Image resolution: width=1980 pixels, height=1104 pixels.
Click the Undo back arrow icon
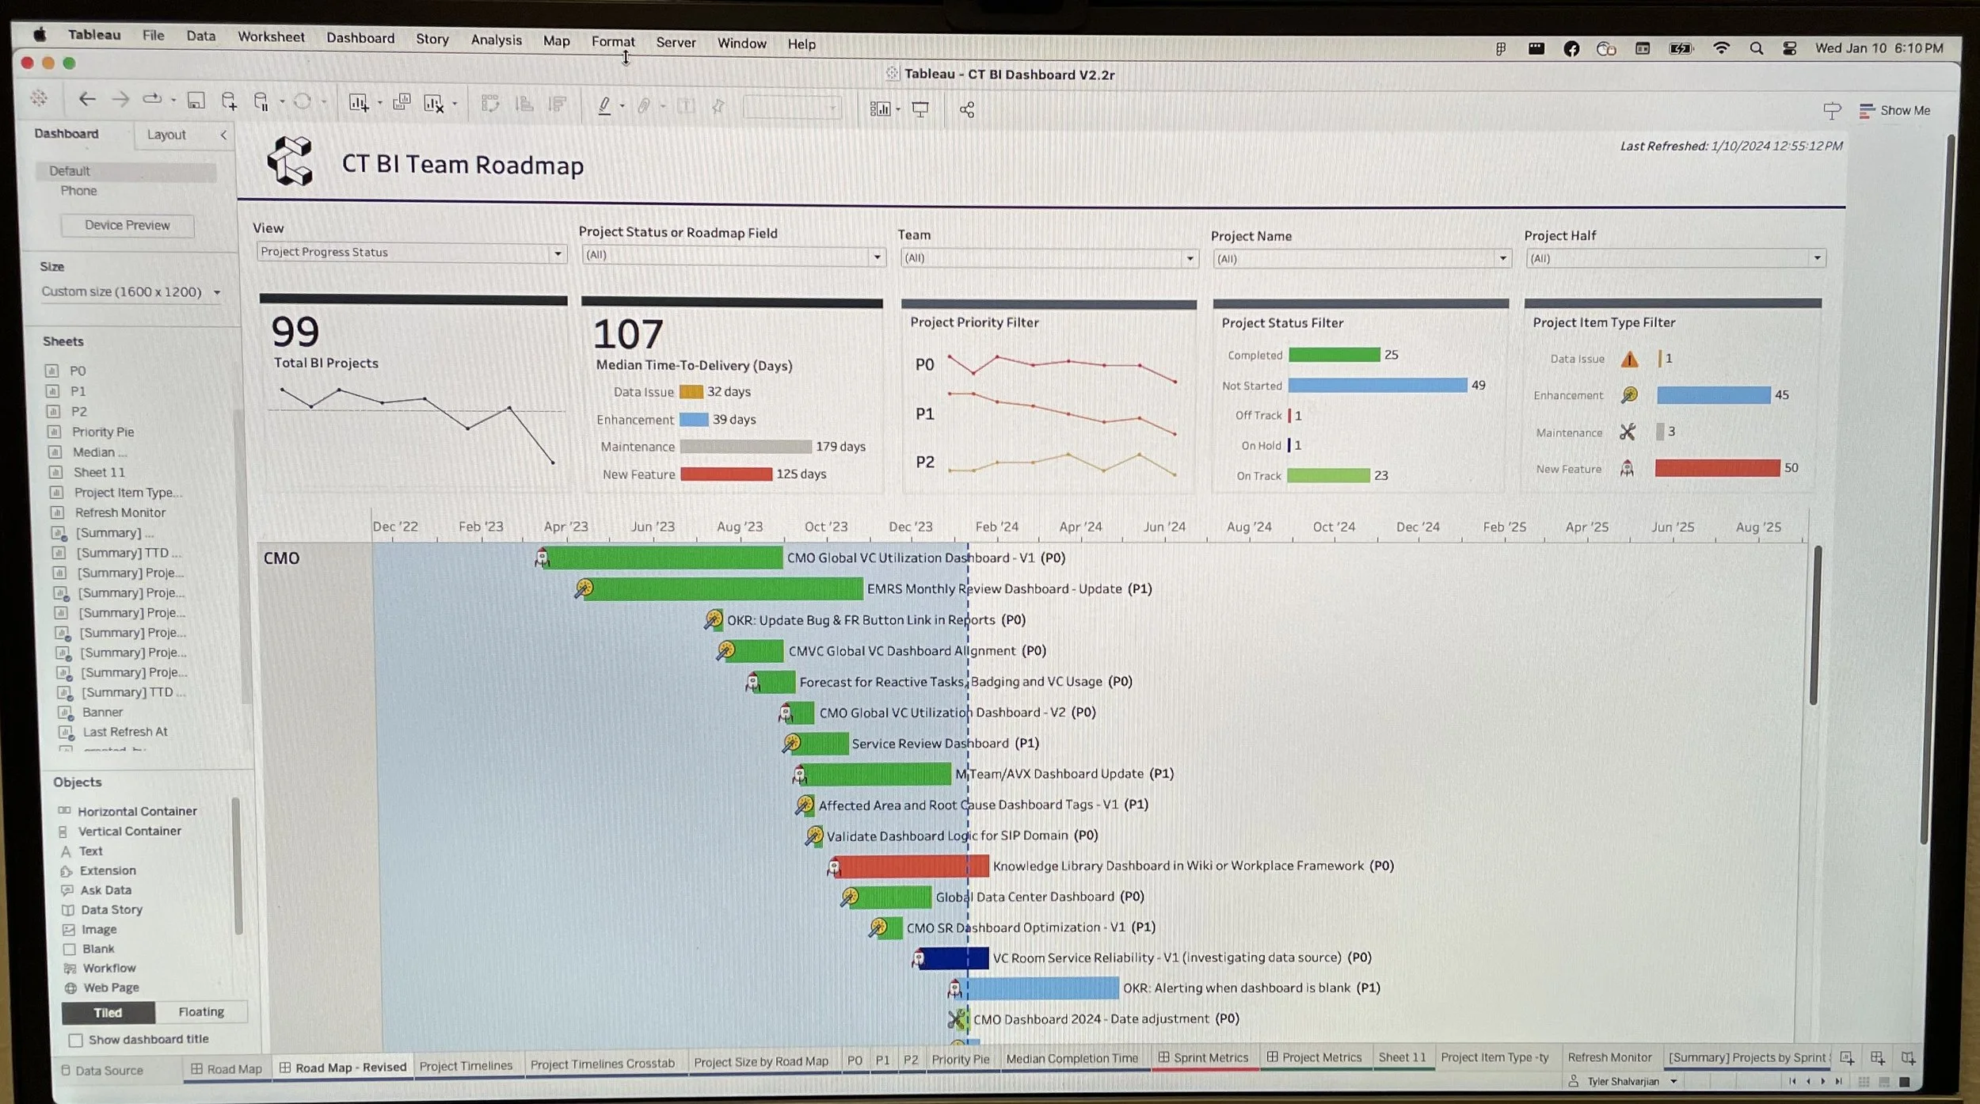point(87,99)
